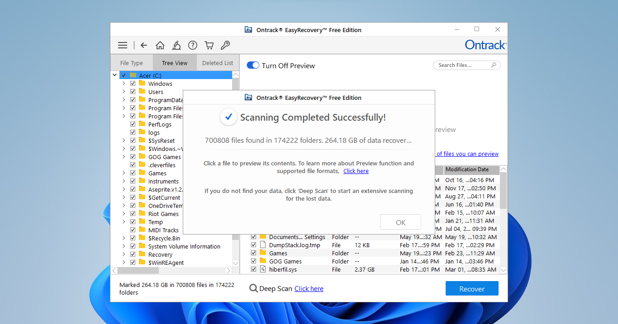Open the Deleted List tab
Viewport: 618px width, 324px height.
point(218,63)
